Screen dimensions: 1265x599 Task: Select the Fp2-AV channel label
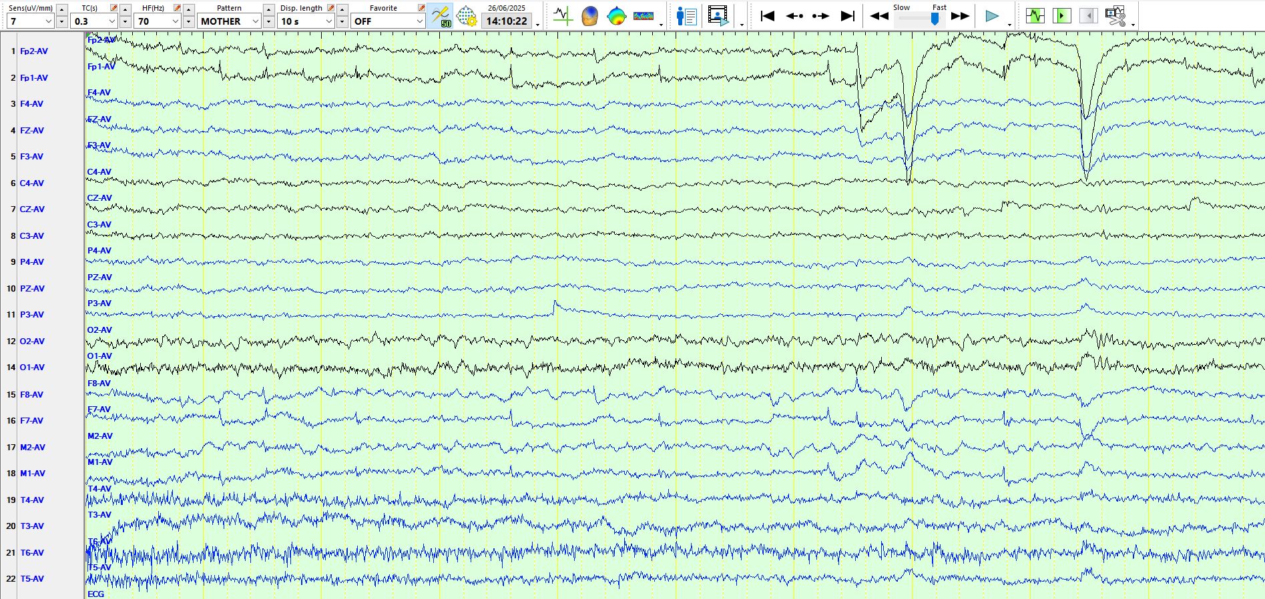33,51
